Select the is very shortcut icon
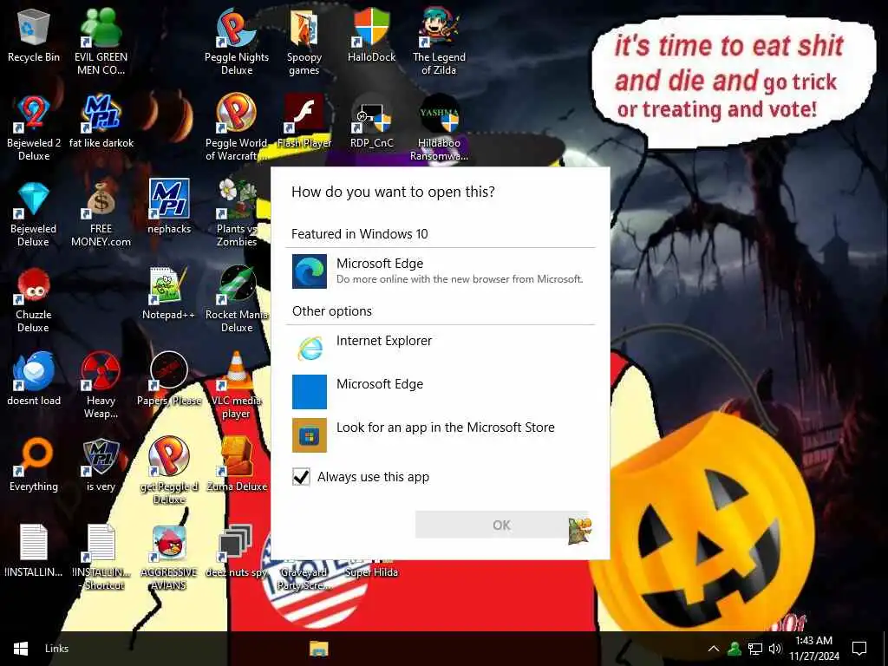Screen dimensions: 888x666 [101, 466]
